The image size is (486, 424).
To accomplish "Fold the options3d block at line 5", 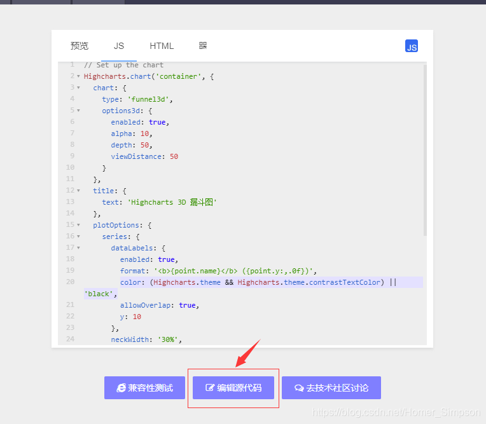I will tap(78, 111).
